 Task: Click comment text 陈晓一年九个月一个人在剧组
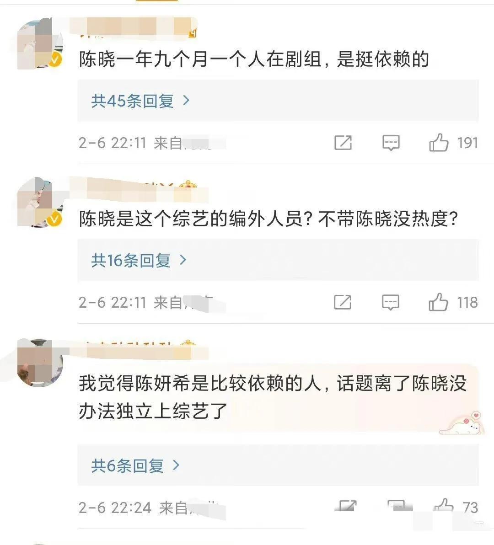(x=254, y=59)
